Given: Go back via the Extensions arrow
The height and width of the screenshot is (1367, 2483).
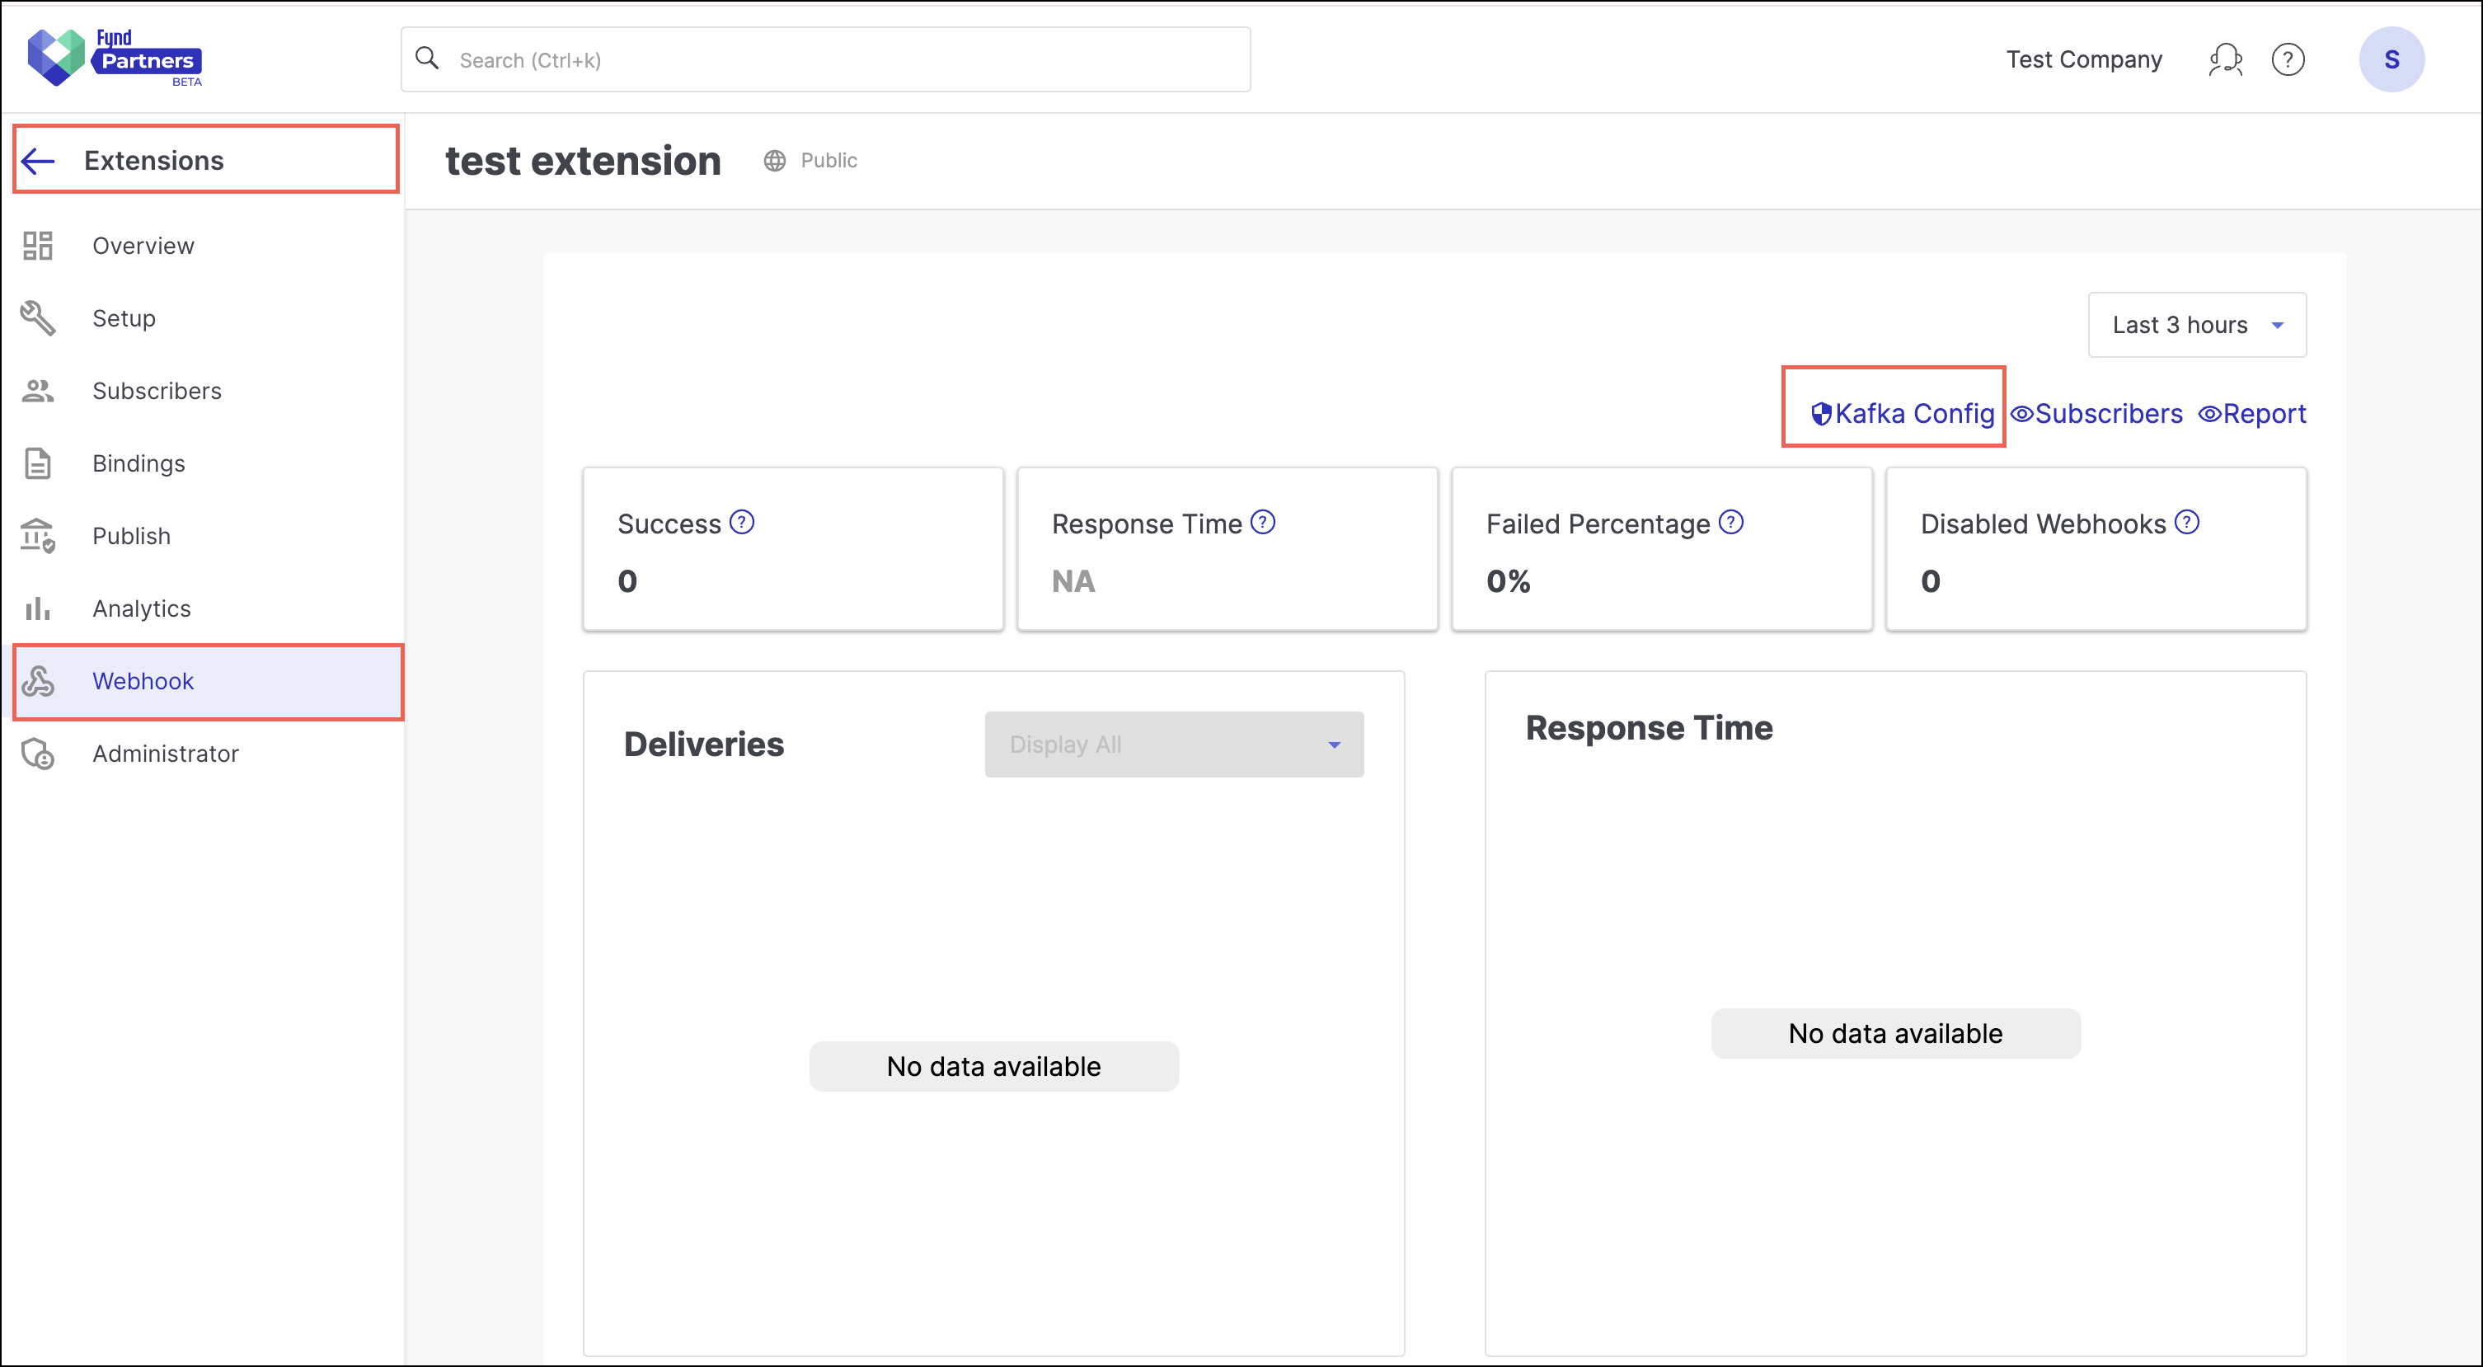Looking at the screenshot, I should coord(39,160).
